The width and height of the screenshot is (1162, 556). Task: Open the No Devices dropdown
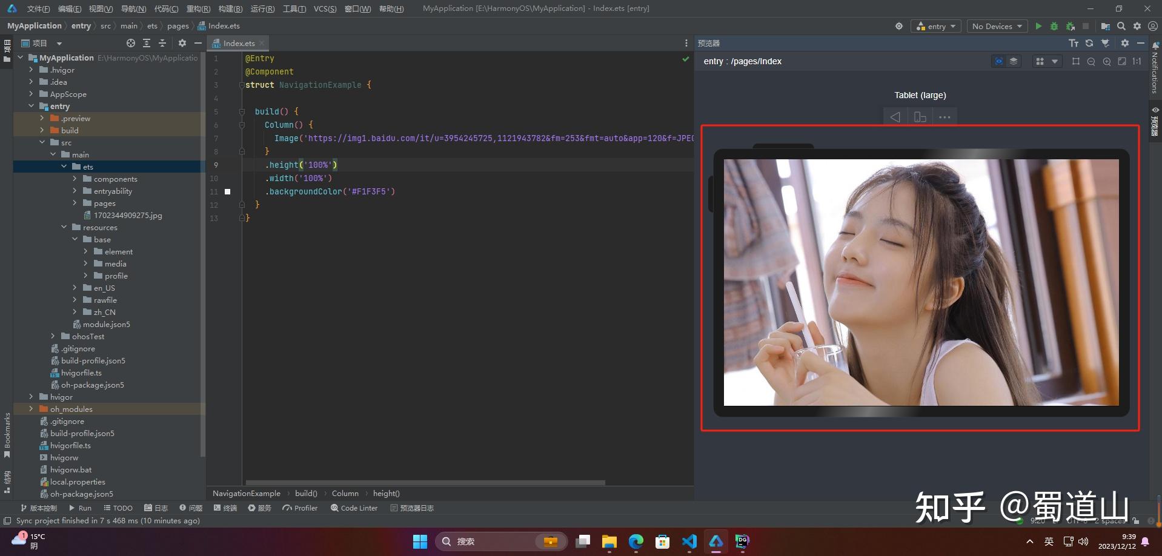pyautogui.click(x=997, y=26)
